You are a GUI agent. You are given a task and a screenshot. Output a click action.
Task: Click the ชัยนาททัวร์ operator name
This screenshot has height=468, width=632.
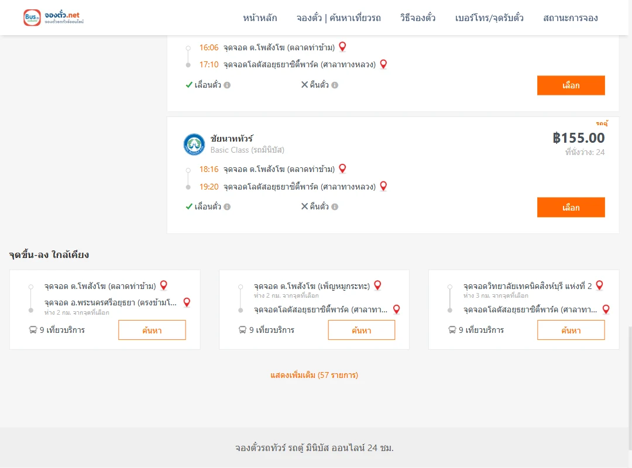click(x=231, y=138)
